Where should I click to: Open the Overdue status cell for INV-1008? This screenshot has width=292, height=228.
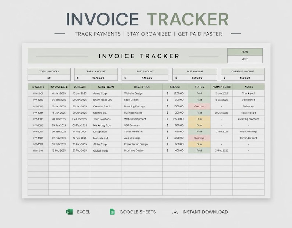(199, 138)
